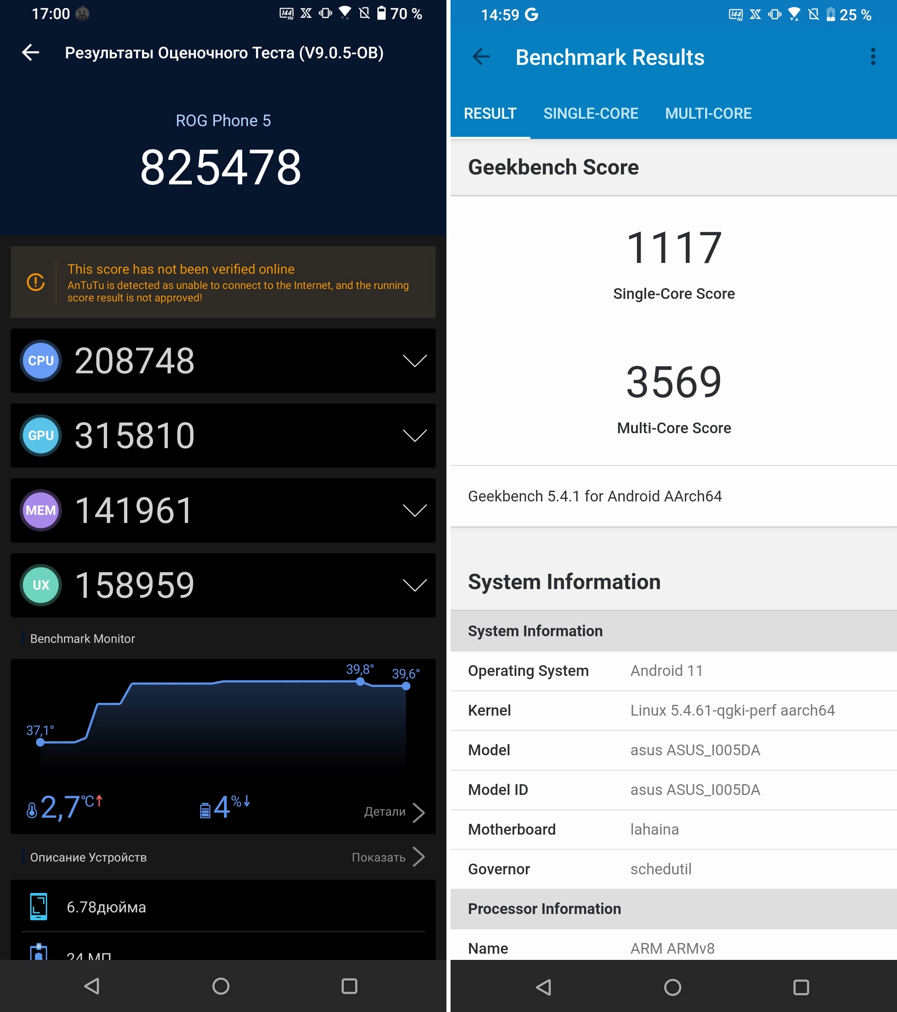Screen dimensions: 897x1012
Task: Open Geekbench three-dot overflow menu
Action: pos(873,57)
